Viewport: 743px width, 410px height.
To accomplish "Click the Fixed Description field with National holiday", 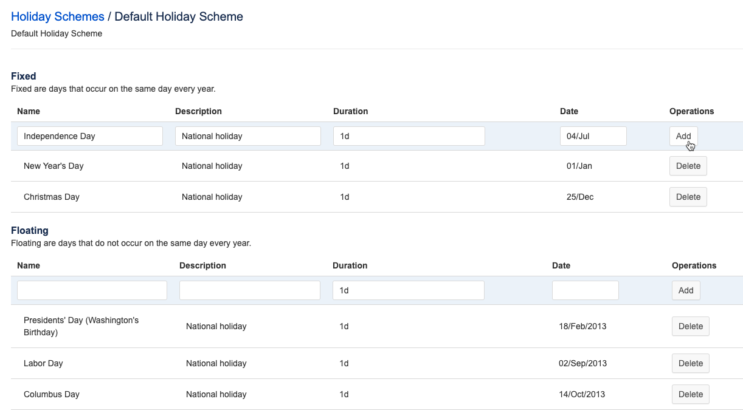I will click(247, 136).
